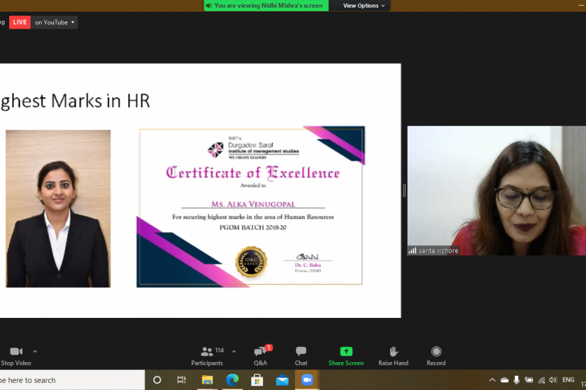Click the Windows search box
This screenshot has height=390, width=586.
tap(72, 380)
